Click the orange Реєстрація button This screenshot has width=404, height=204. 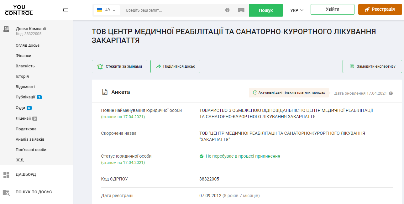coord(380,9)
